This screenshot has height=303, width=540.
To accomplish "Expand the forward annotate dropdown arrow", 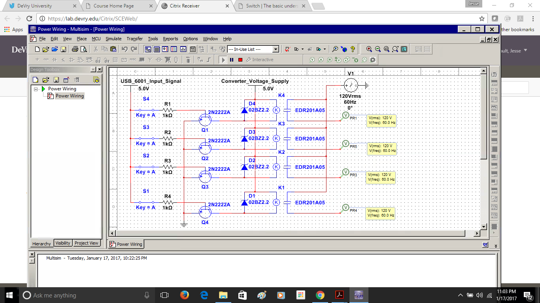I will tap(325, 49).
